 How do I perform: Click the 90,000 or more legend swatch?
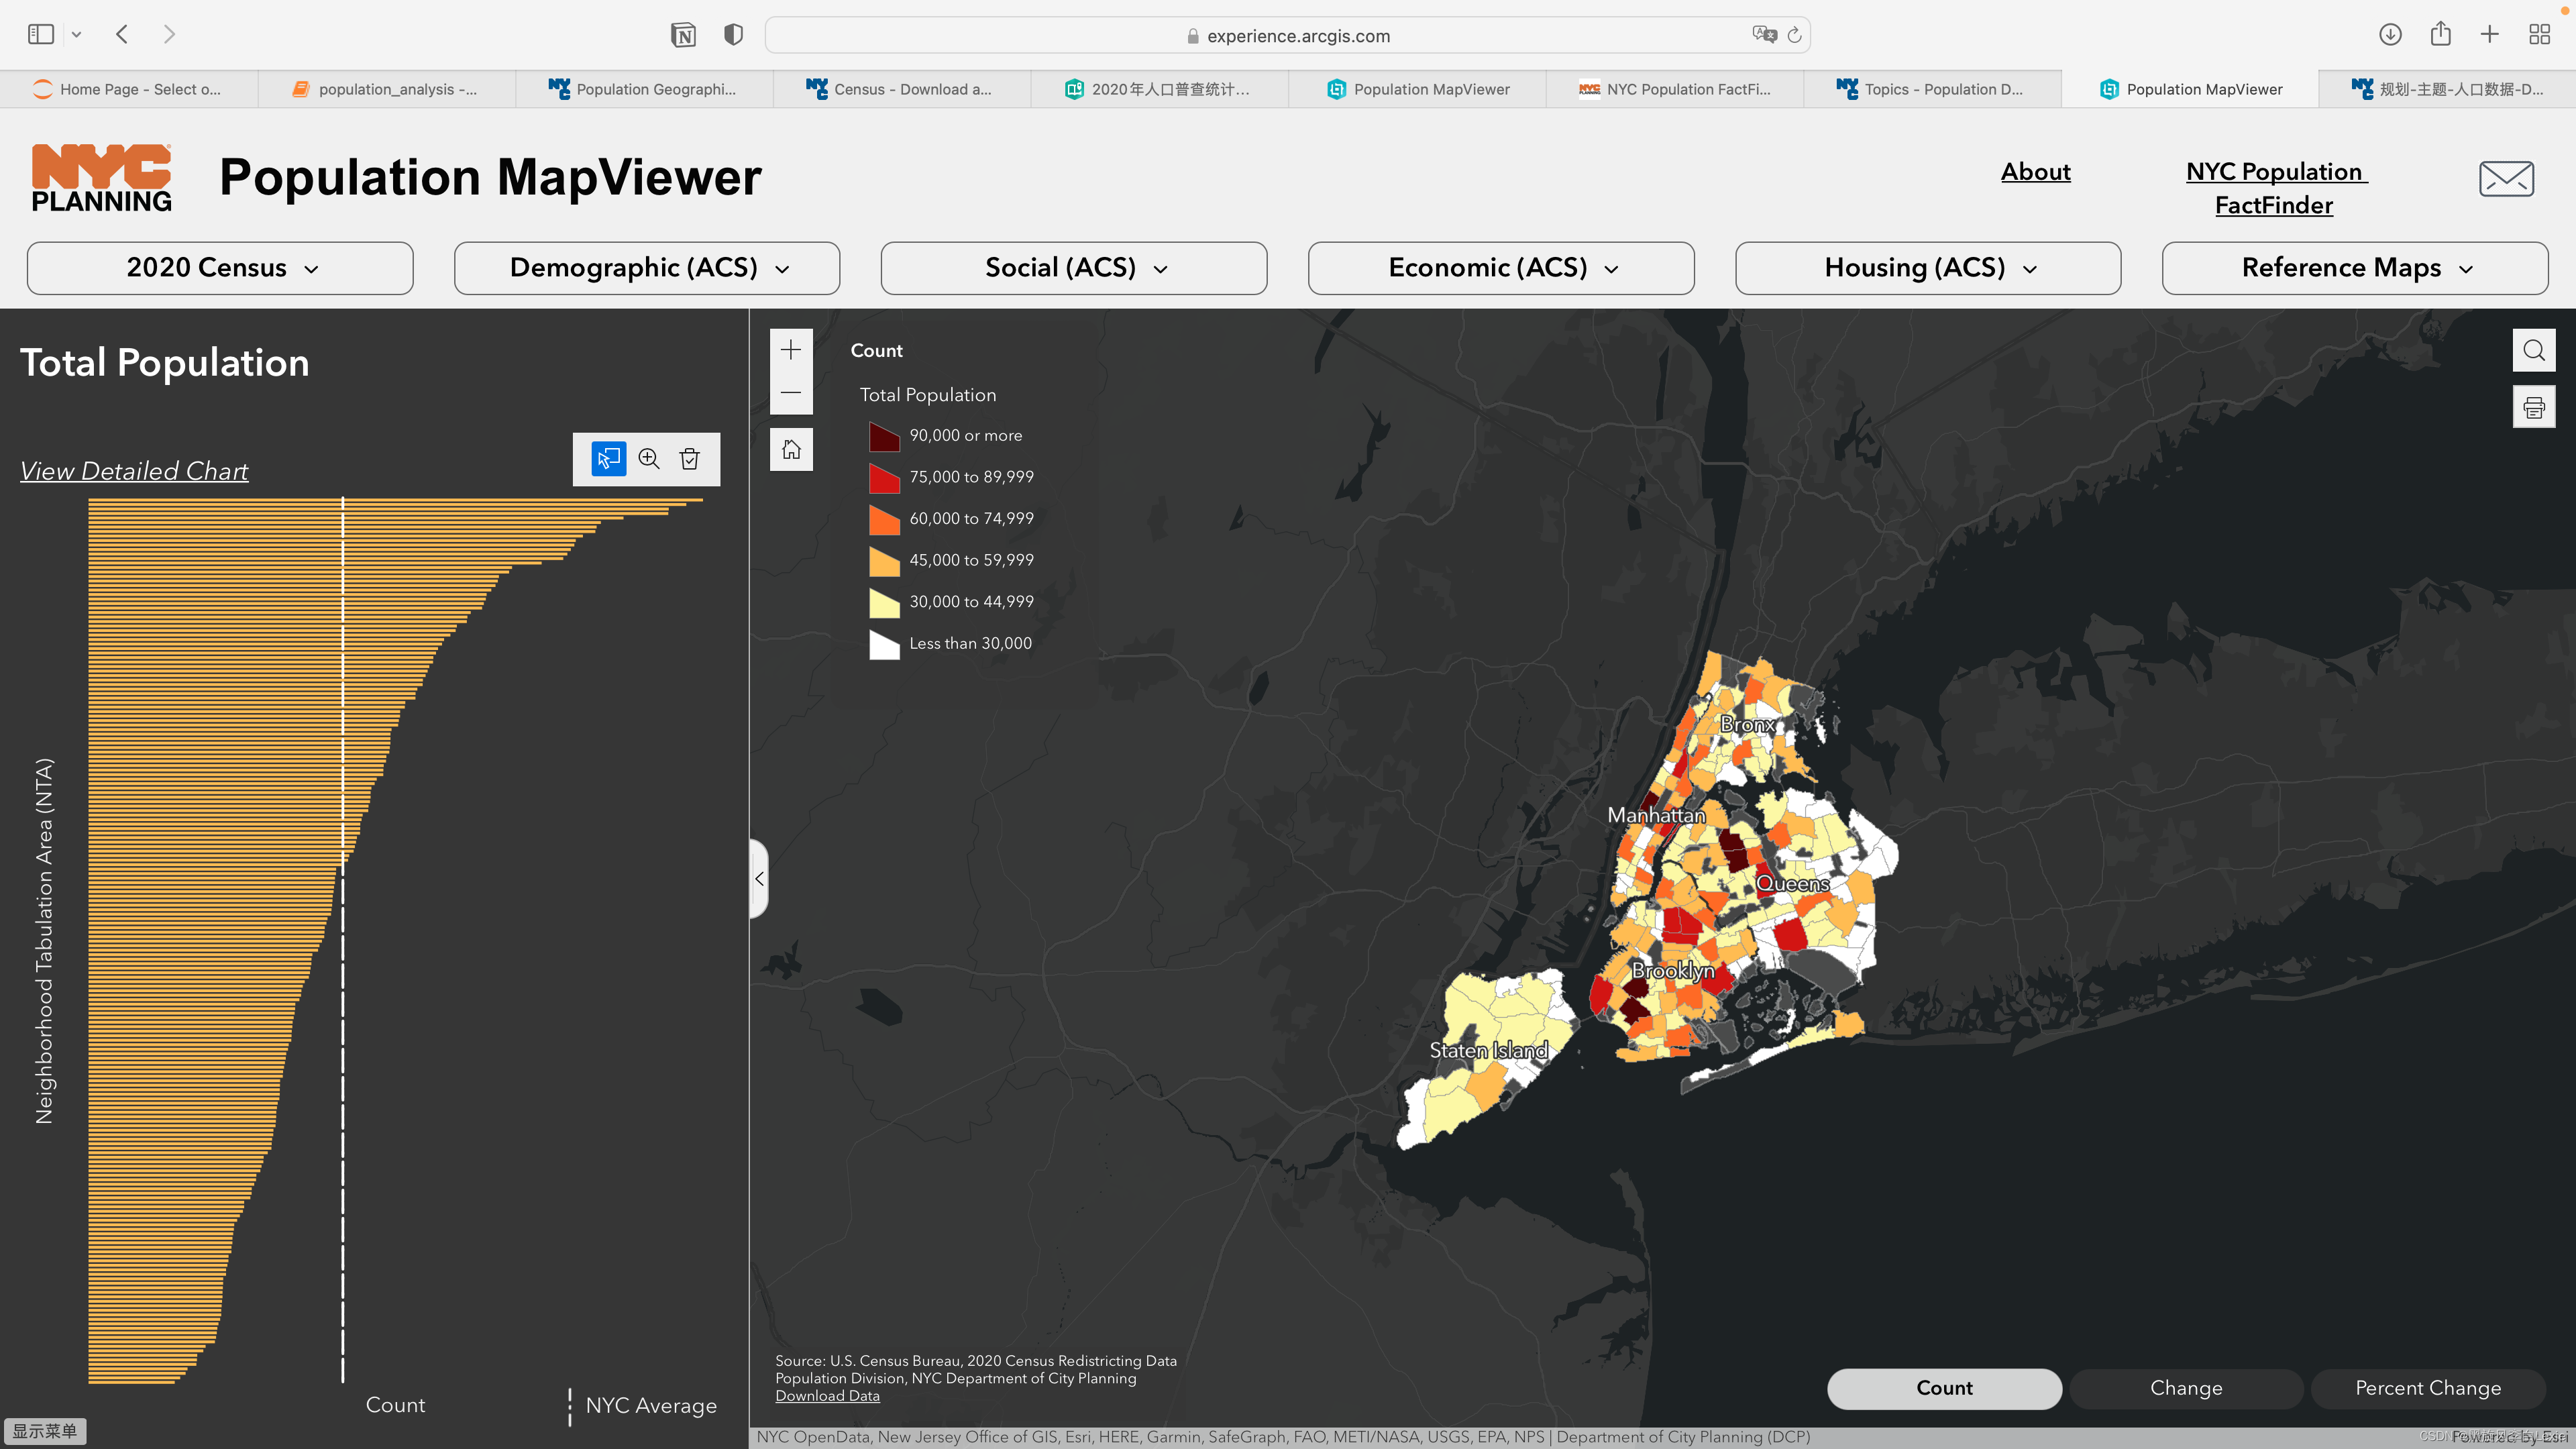883,437
